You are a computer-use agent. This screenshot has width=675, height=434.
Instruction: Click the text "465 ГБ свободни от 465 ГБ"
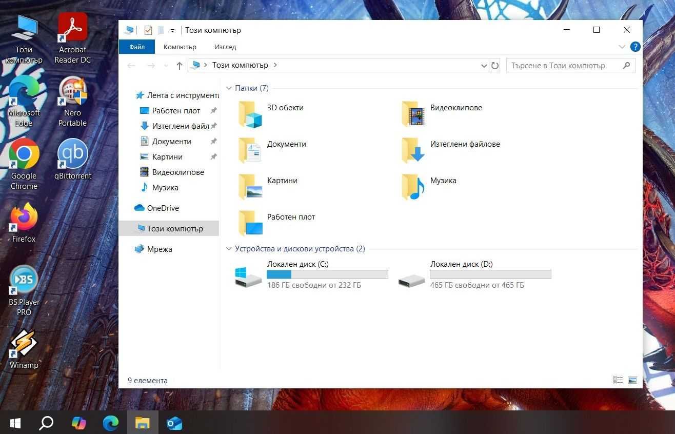(477, 285)
